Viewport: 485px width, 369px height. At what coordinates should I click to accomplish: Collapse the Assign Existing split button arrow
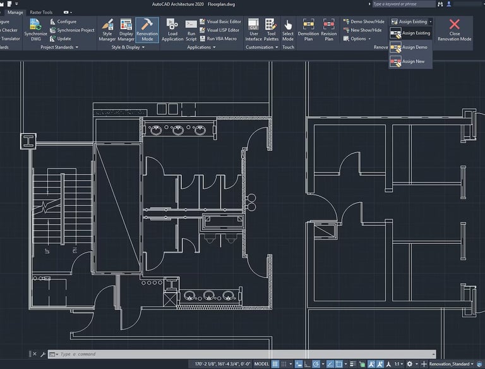pyautogui.click(x=430, y=21)
